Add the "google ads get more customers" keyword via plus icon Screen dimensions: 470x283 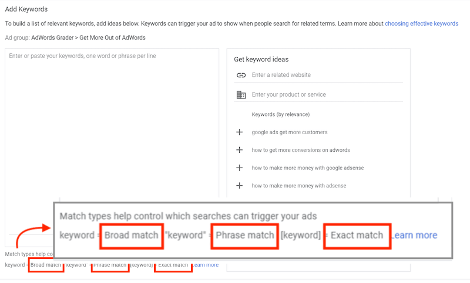[x=240, y=132]
